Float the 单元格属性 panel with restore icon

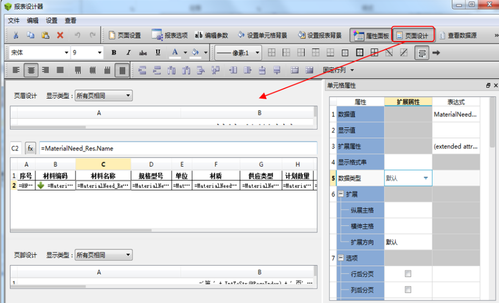(x=488, y=85)
